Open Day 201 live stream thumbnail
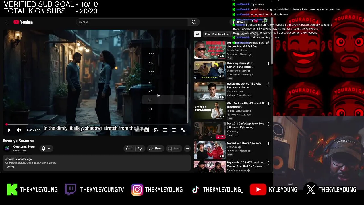Screen dimensions: 364x205 pos(210,130)
